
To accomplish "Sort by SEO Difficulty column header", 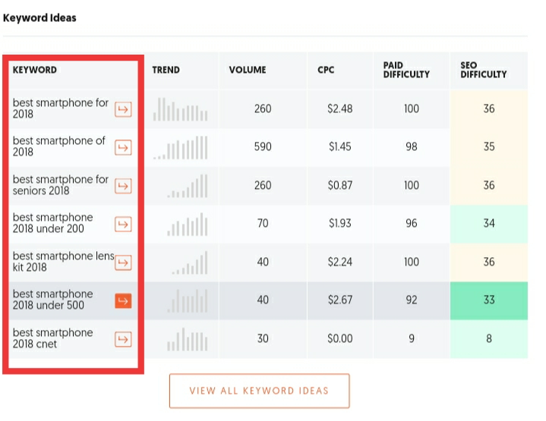I will pos(484,70).
